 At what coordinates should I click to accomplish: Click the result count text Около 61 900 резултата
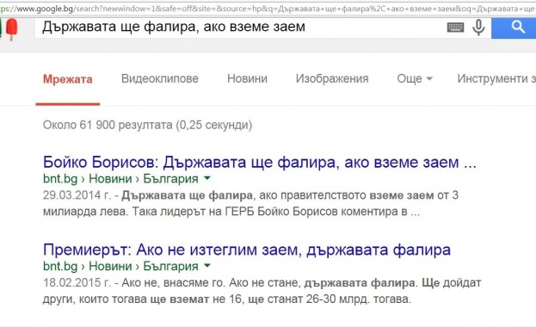(147, 125)
